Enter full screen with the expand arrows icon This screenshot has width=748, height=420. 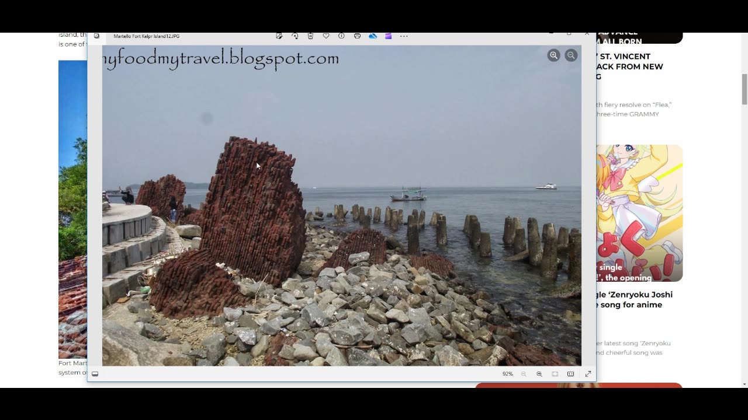(x=588, y=374)
